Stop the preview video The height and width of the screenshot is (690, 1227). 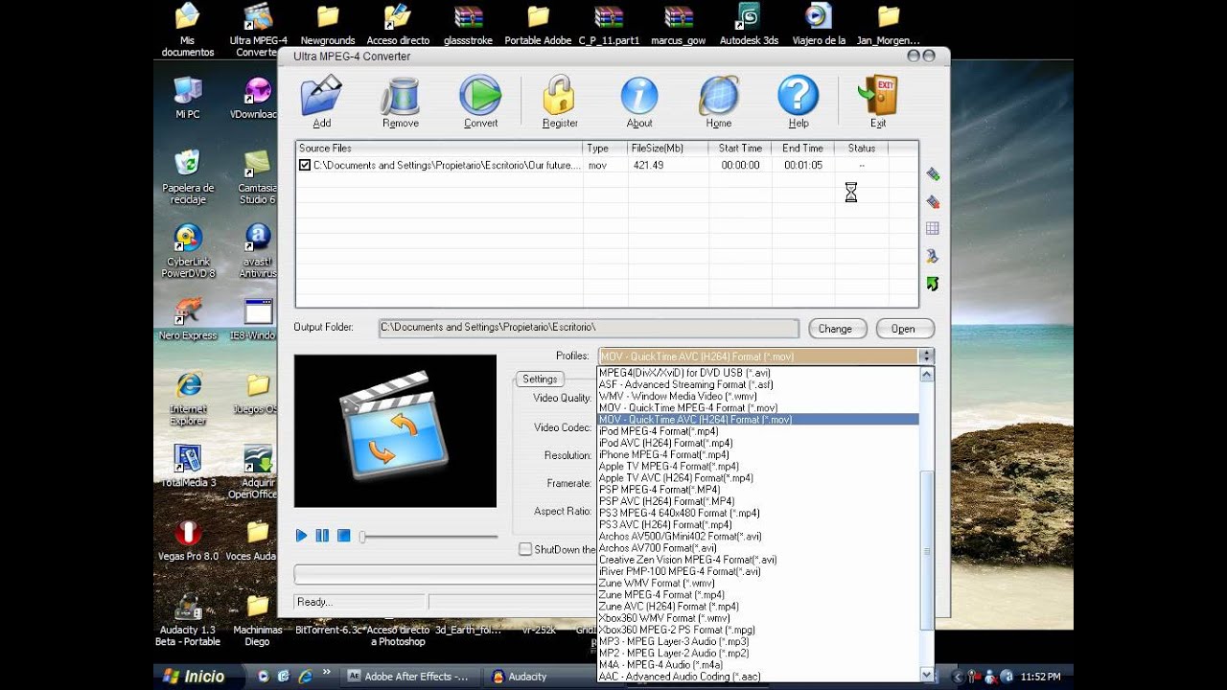click(343, 536)
